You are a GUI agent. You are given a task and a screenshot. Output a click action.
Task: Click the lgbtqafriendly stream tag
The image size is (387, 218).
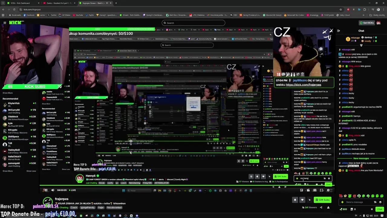pos(88,207)
